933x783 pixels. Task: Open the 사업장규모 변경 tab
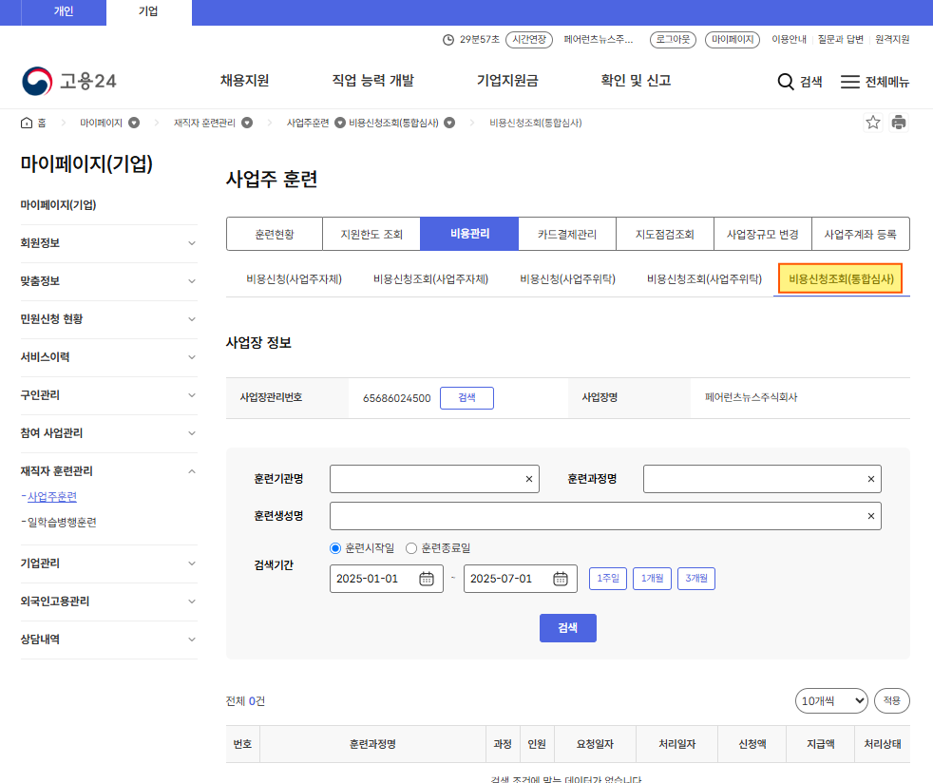click(x=762, y=234)
